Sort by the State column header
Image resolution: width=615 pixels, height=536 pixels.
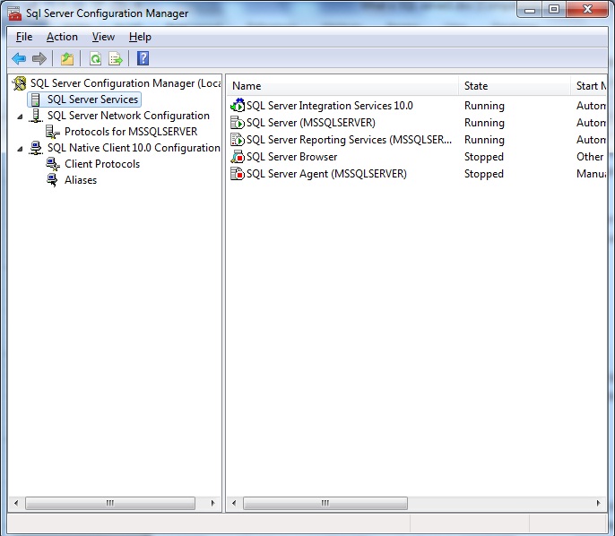tap(515, 86)
